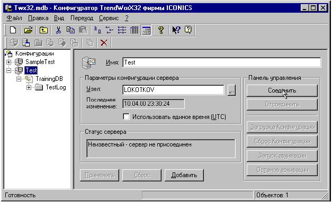The height and width of the screenshot is (202, 332).
Task: Click the Сброс Конфигурации button
Action: [x=282, y=141]
